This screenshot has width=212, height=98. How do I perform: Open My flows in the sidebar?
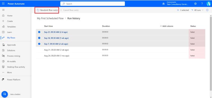(x=11, y=38)
